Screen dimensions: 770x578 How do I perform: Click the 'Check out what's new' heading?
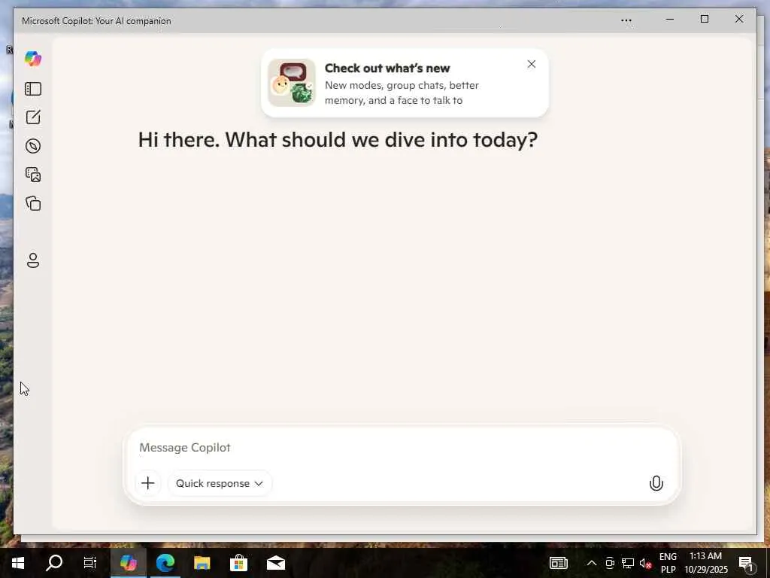(x=387, y=68)
